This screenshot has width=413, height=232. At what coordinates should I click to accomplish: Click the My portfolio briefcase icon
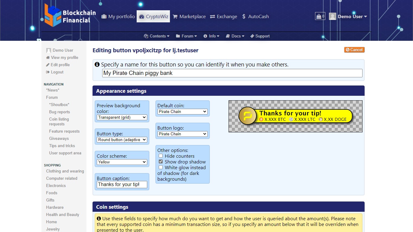(104, 17)
